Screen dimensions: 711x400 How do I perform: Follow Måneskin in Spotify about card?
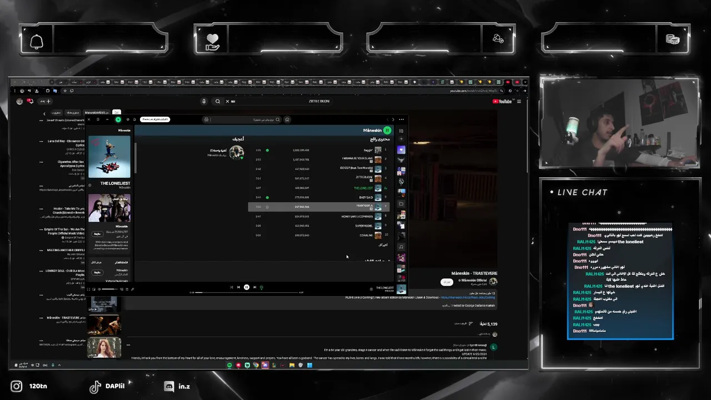coord(97,234)
